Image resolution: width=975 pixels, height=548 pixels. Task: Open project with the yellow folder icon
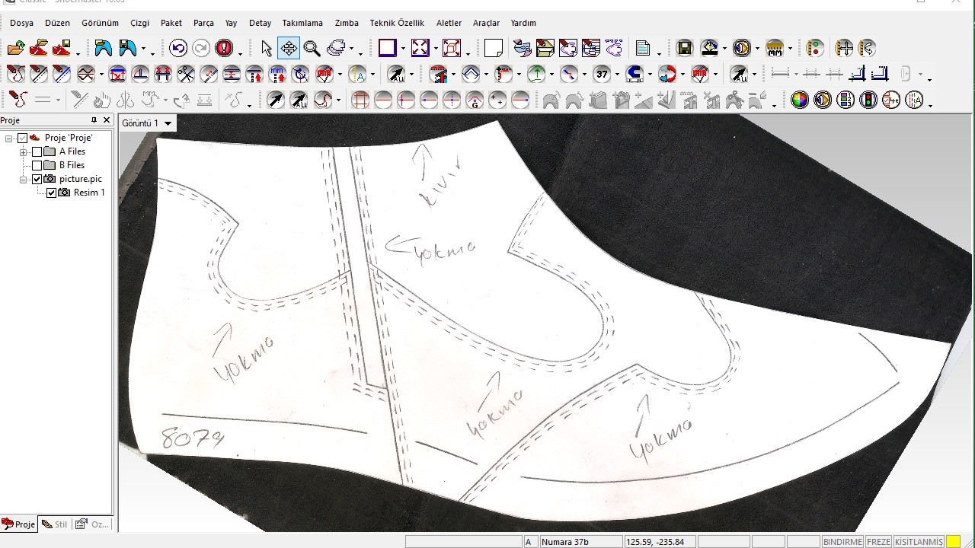click(x=16, y=49)
